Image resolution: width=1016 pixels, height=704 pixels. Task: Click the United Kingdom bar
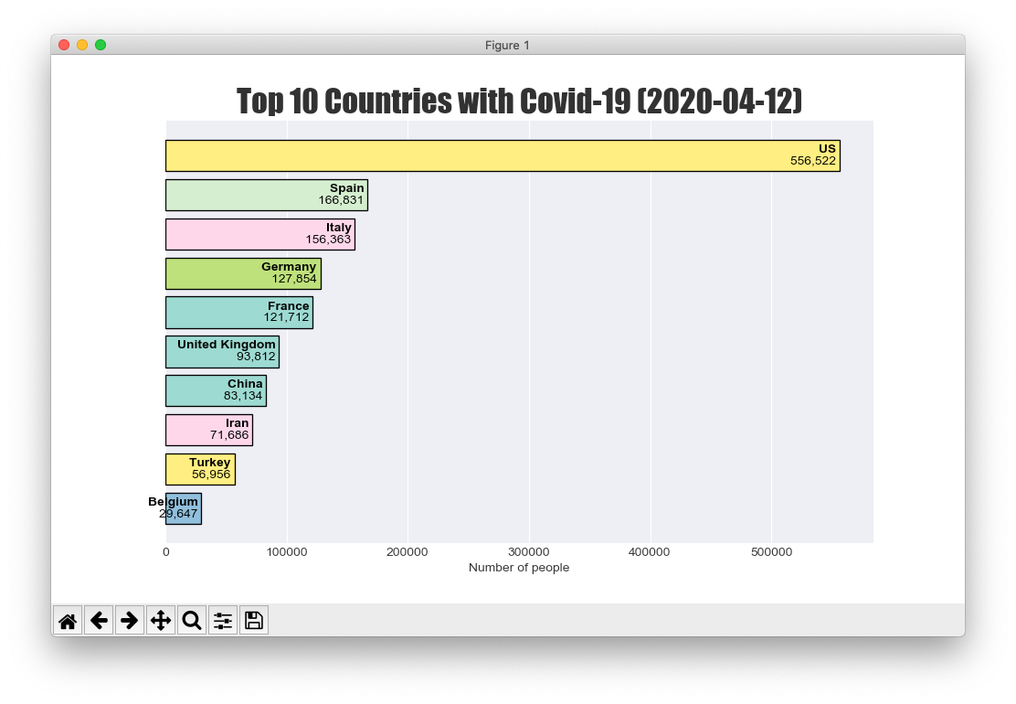coord(223,352)
